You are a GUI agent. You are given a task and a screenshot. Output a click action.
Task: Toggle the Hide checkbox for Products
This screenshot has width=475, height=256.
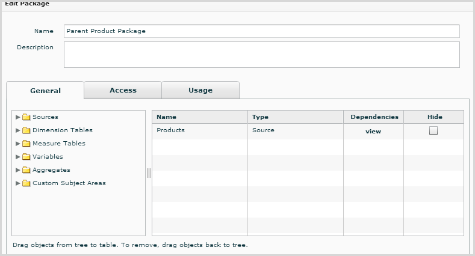pos(433,130)
